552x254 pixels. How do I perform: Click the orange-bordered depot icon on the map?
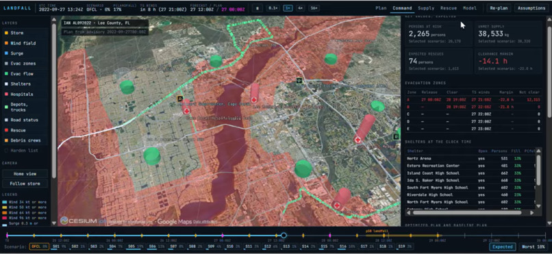click(x=180, y=99)
